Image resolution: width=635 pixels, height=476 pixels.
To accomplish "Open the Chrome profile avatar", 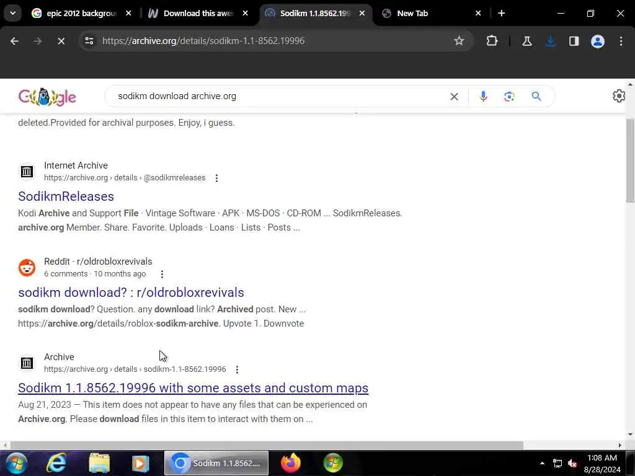I will point(597,41).
